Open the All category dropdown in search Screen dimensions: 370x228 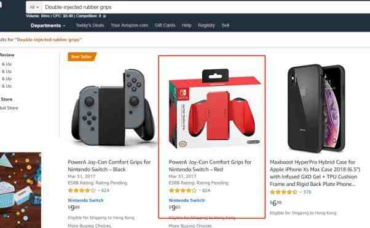(x=34, y=7)
